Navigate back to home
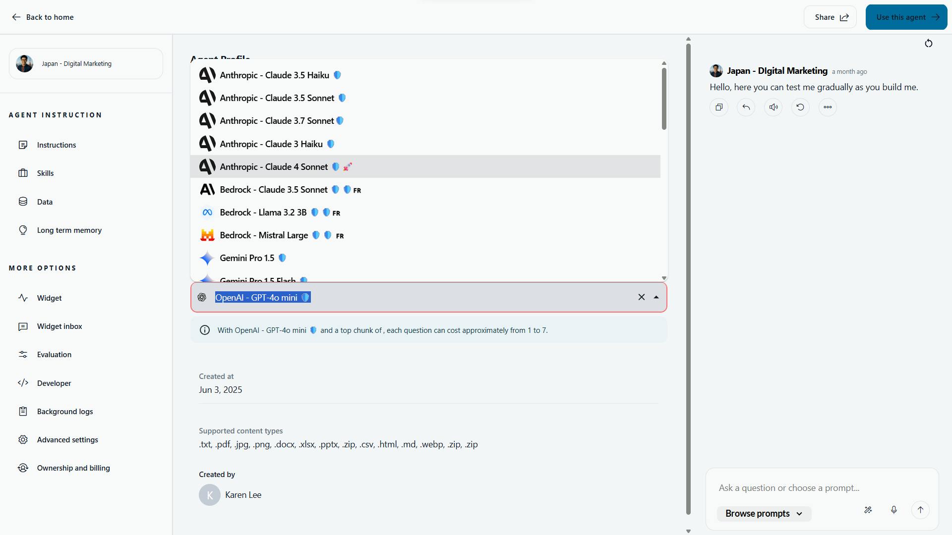952x535 pixels. pos(42,17)
